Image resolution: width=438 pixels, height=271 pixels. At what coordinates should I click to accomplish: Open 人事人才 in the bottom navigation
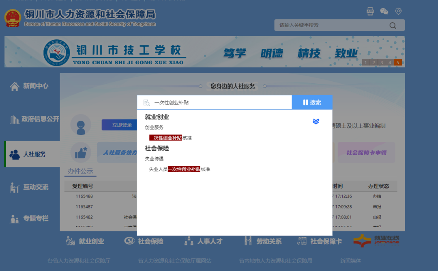(x=210, y=241)
